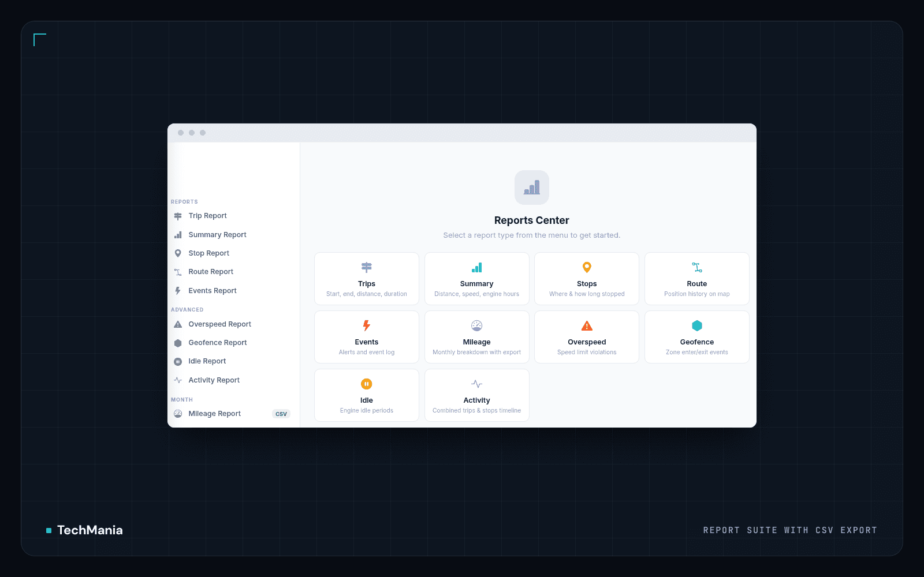Image resolution: width=924 pixels, height=577 pixels.
Task: Click the Events Report lightning bolt icon
Action: 178,291
